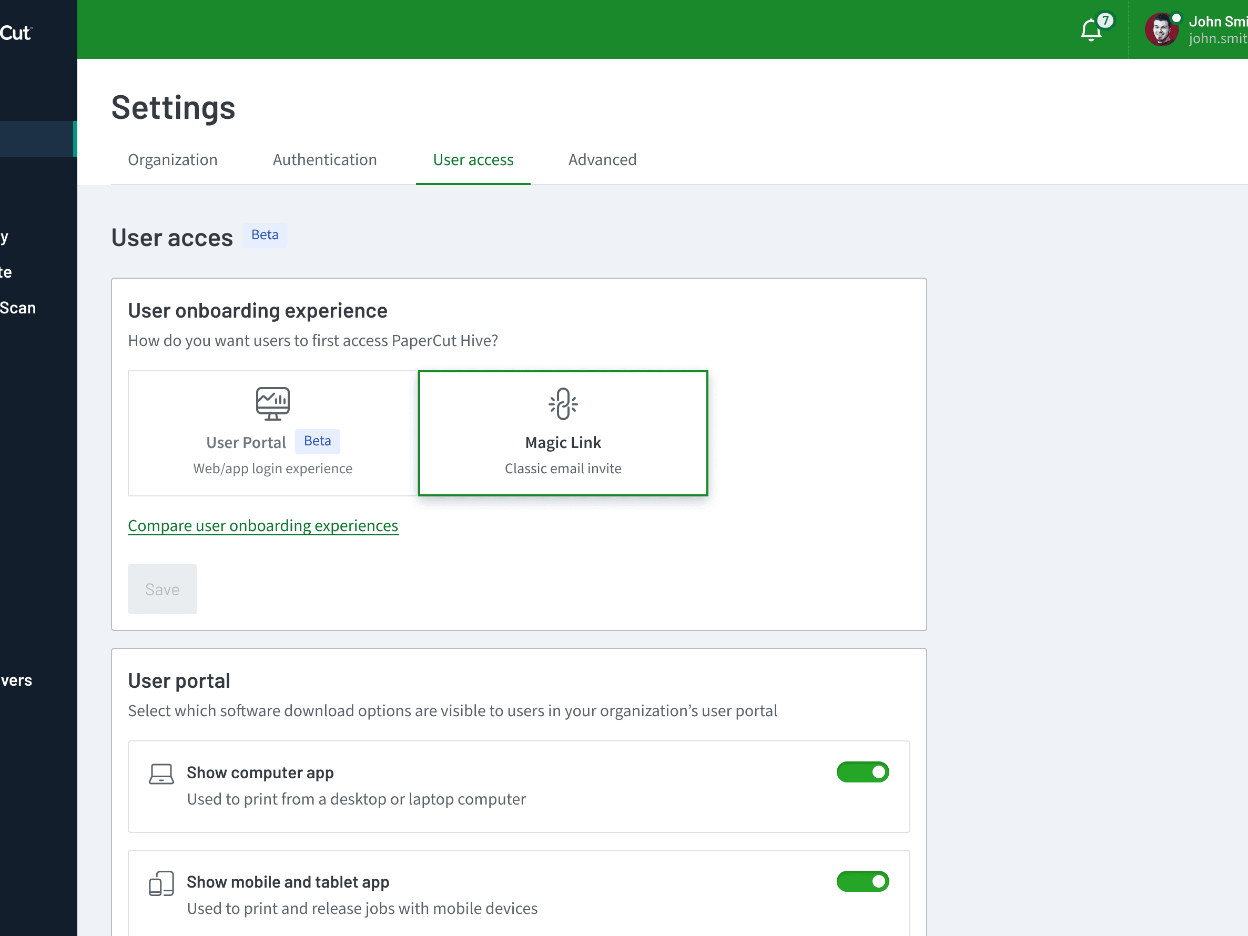Click the User Portal monitor icon

click(x=272, y=403)
